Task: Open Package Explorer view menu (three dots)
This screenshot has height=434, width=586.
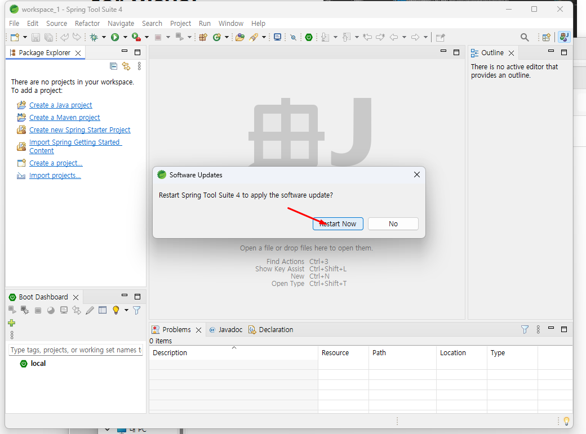Action: click(x=139, y=66)
